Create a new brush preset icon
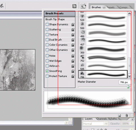Screen dimensions: 136x130 point(120,115)
